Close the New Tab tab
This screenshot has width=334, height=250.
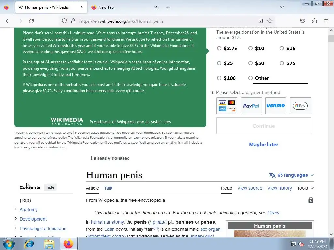click(156, 7)
